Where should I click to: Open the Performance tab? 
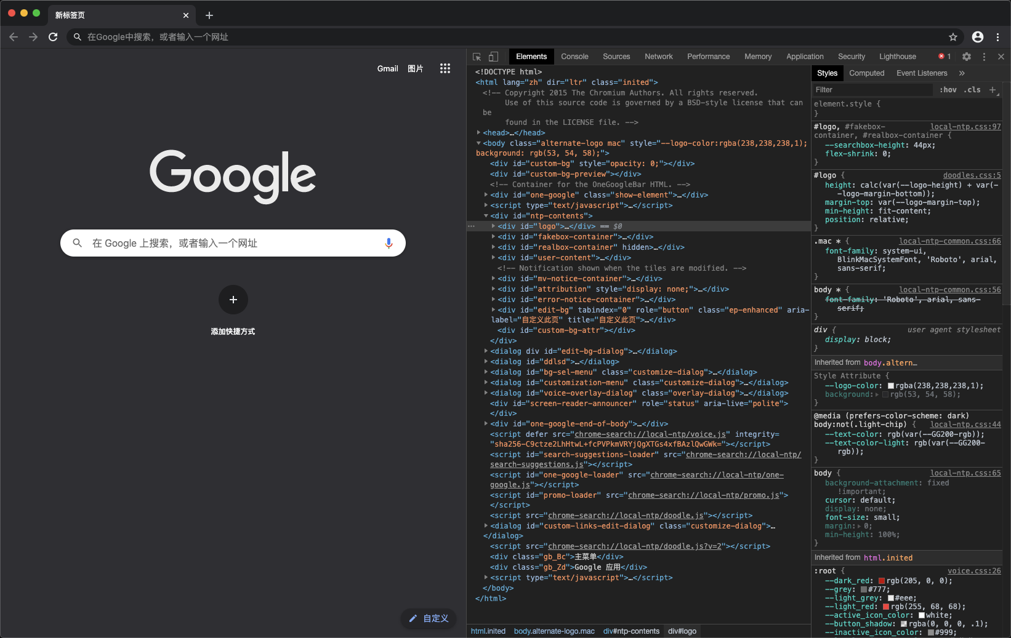[x=709, y=57]
